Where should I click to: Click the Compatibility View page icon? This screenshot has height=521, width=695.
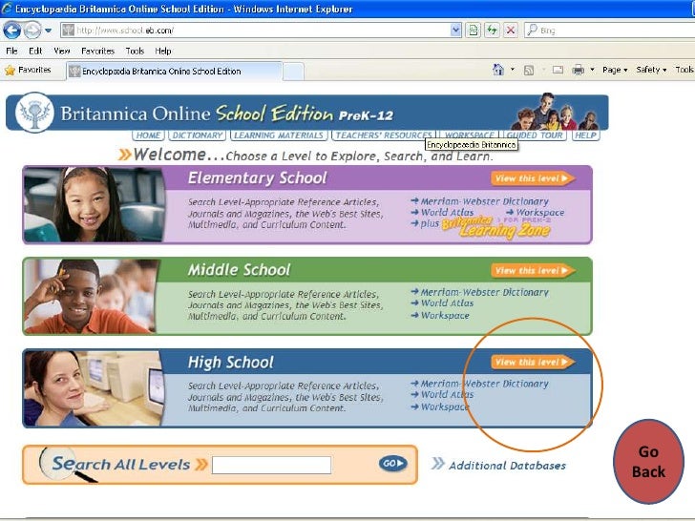click(473, 31)
